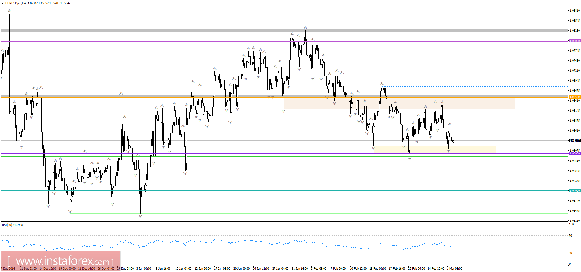Click the RSI scale value 70
The image size is (581, 272).
click(570, 236)
